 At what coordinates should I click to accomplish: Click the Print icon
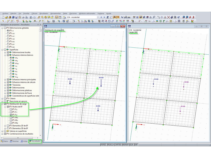point(23,17)
